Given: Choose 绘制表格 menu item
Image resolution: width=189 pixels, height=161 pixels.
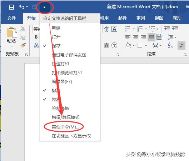Looking at the screenshot, I should pos(70,109).
